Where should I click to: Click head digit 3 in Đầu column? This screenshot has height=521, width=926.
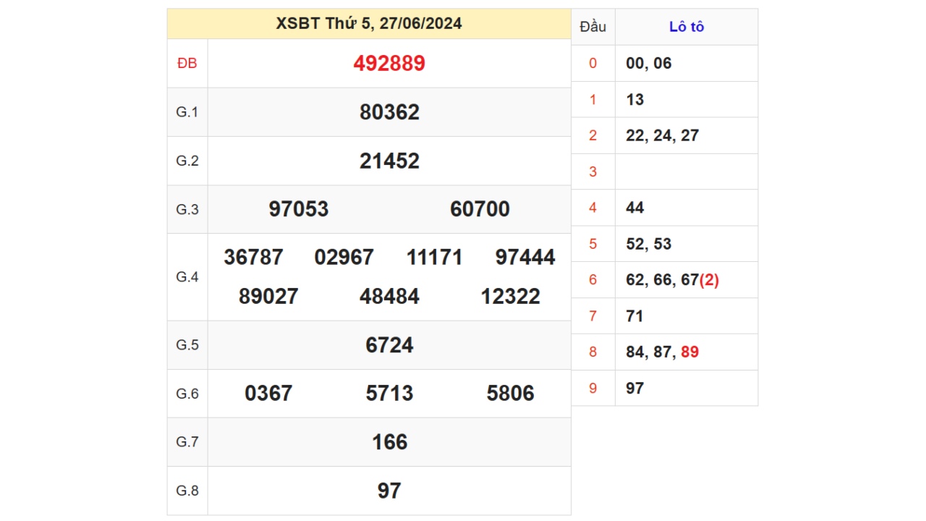pos(593,171)
